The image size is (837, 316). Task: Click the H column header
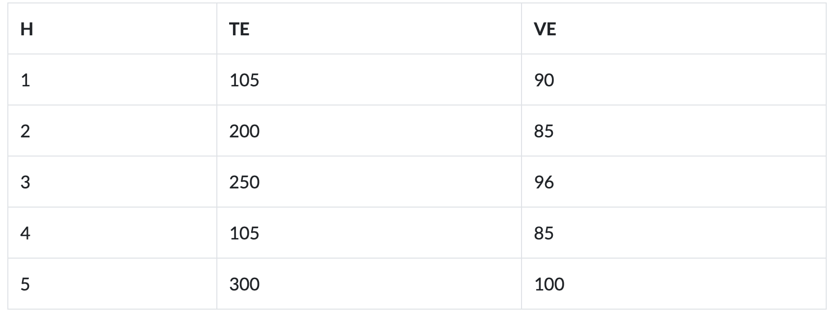point(27,29)
